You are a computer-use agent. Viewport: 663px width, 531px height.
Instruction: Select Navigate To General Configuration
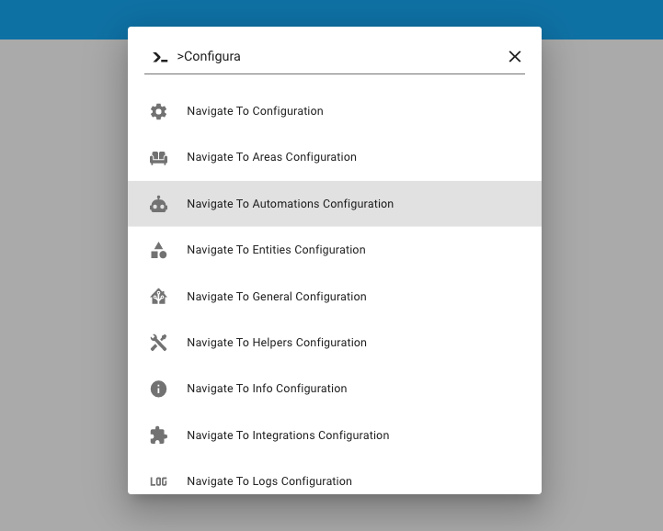(x=276, y=297)
